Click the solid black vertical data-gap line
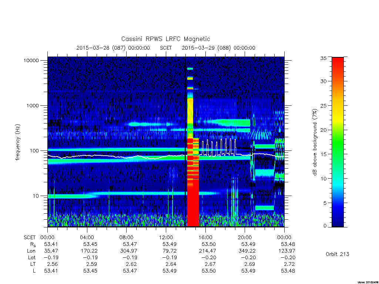 click(x=185, y=142)
